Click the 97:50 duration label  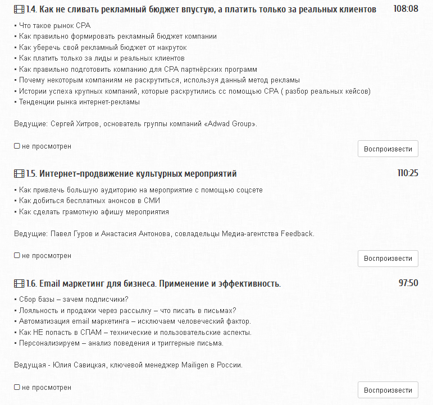click(408, 283)
